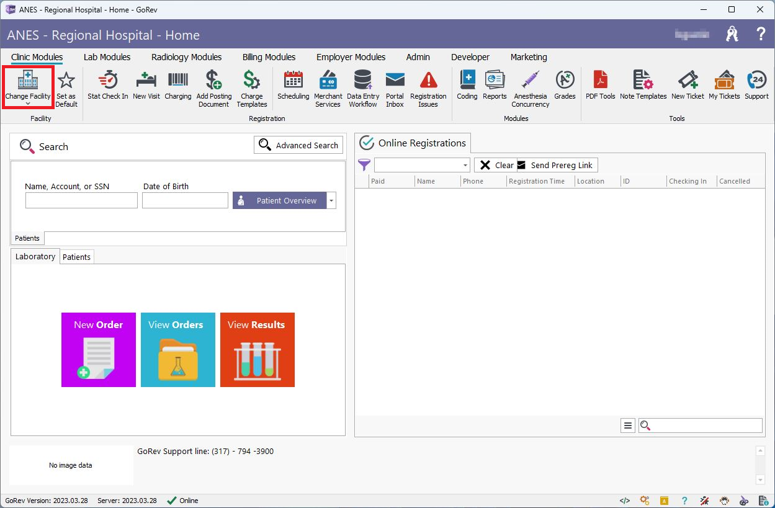Open Anesthesia Concurrency module
Viewport: 775px width, 508px height.
pos(531,88)
